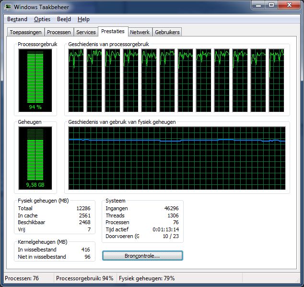Screen dimensions: 304x287
Task: Close the Windows Taakbeheer window
Action: point(289,5)
